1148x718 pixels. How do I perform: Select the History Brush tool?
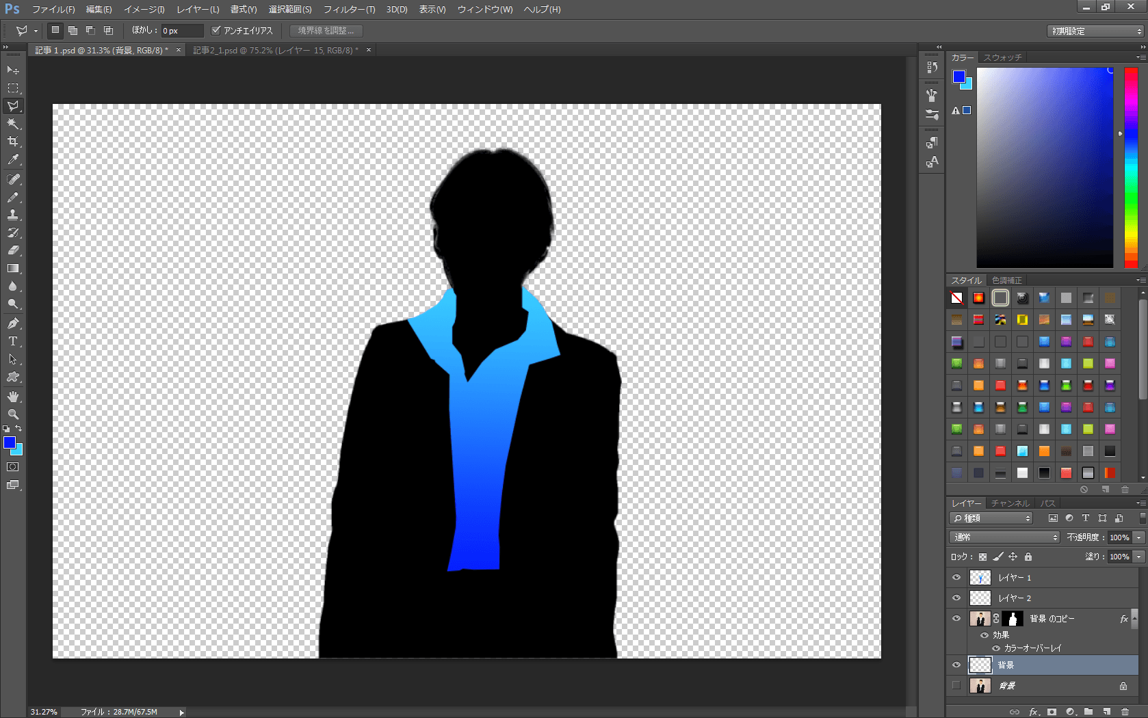pyautogui.click(x=13, y=232)
